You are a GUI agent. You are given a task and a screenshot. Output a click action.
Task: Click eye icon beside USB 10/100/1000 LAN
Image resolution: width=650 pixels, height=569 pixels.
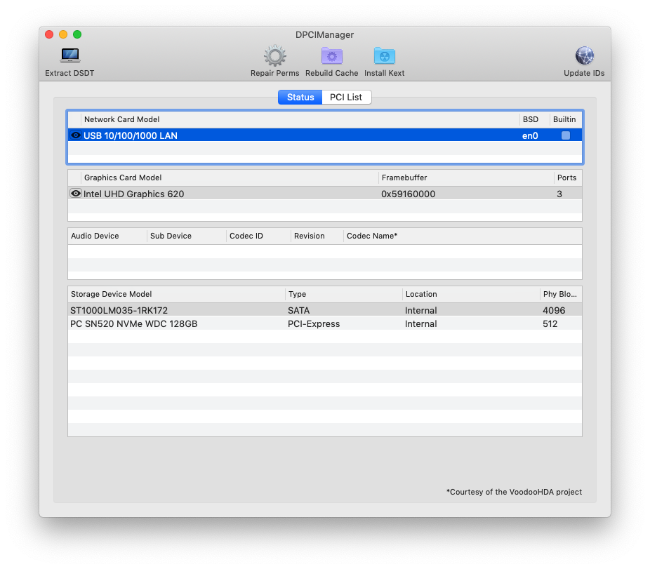[75, 135]
